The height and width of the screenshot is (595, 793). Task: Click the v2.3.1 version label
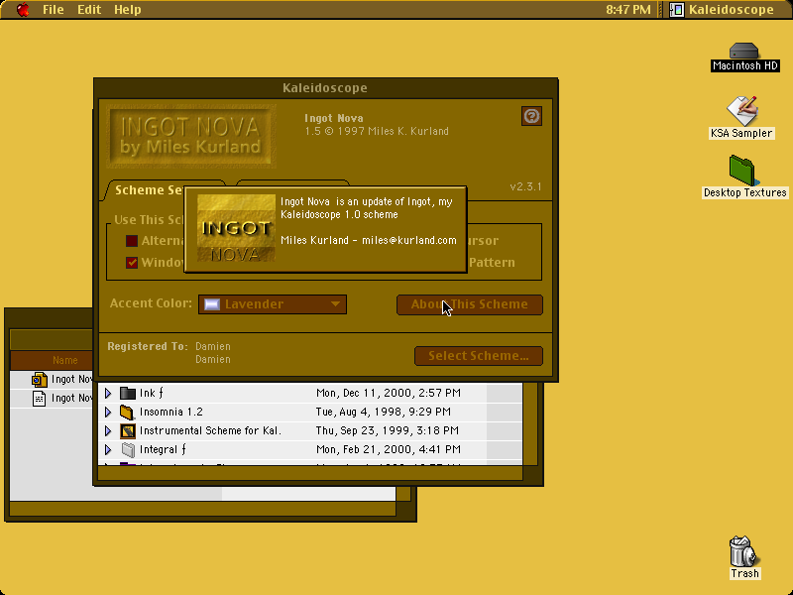pos(526,186)
